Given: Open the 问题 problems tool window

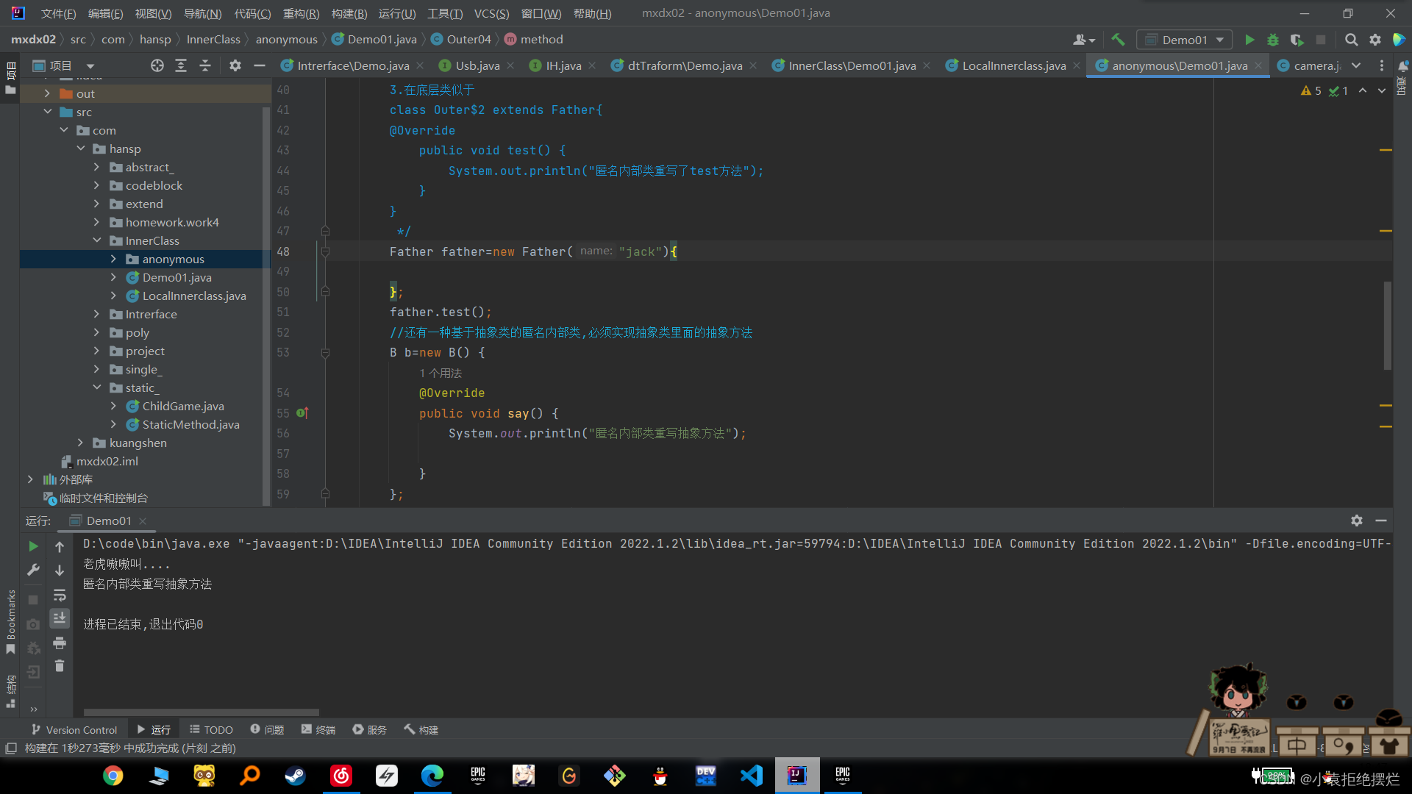Looking at the screenshot, I should (267, 730).
